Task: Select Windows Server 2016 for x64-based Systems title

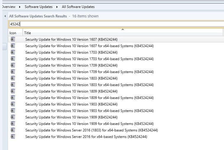Action: pyautogui.click(x=86, y=137)
